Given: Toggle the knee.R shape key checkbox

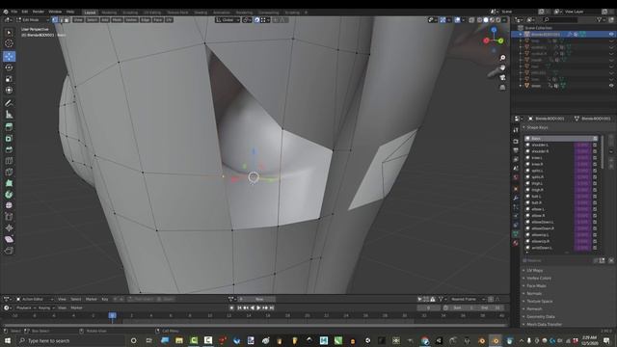Looking at the screenshot, I should point(595,164).
